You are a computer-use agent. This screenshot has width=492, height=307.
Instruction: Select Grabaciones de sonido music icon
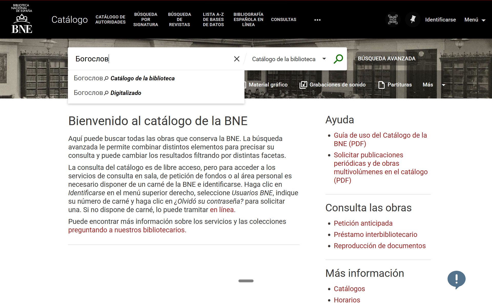[x=303, y=85]
